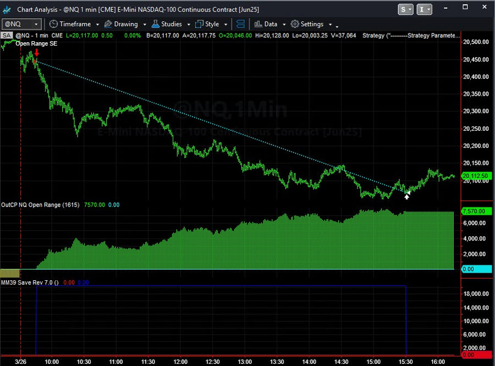
Task: Click the 3/26 date axis label
Action: (x=20, y=362)
